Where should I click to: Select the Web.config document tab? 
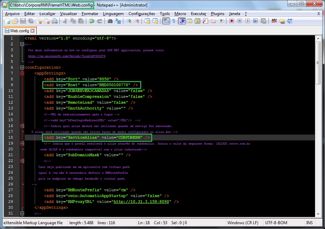click(20, 31)
